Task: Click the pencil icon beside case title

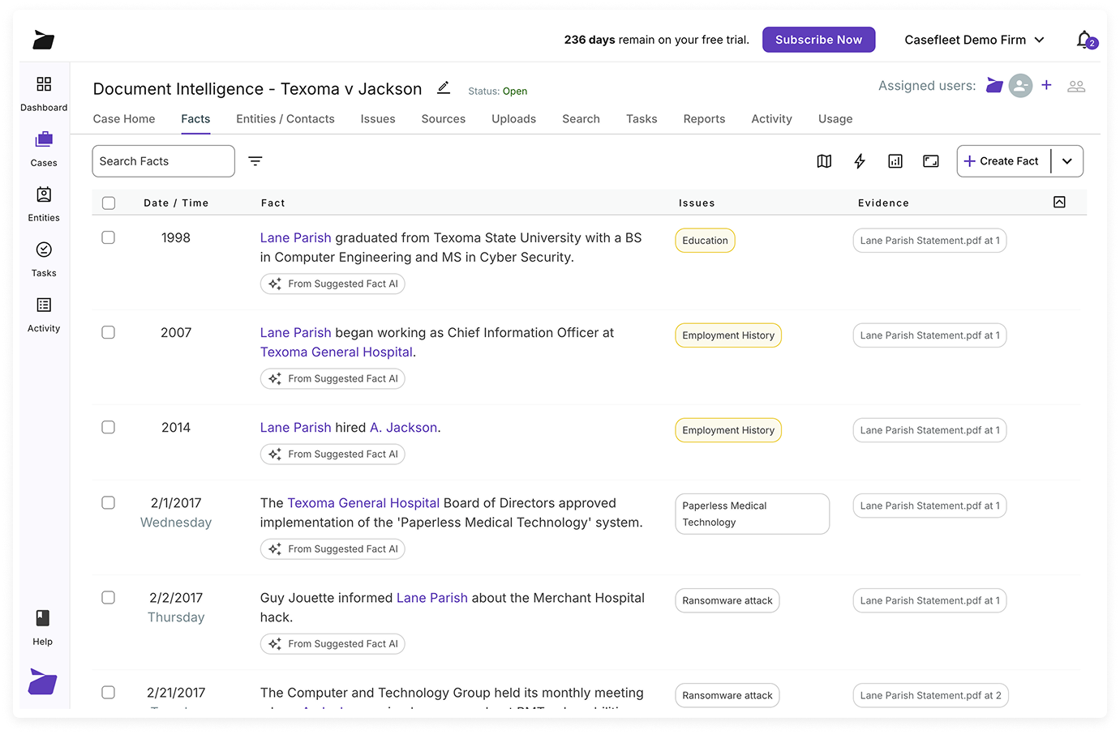Action: tap(444, 87)
